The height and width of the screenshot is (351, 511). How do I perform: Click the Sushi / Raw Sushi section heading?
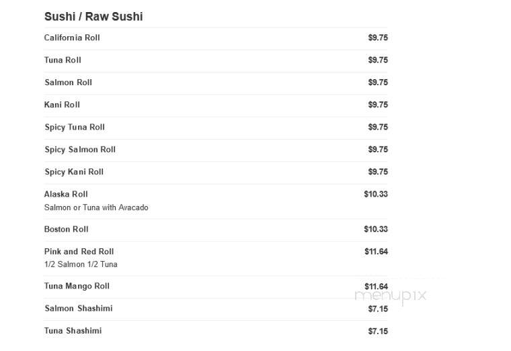click(93, 17)
